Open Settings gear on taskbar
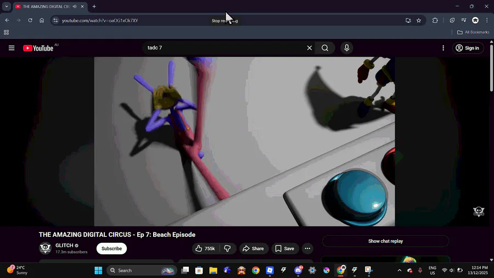 coord(312,270)
